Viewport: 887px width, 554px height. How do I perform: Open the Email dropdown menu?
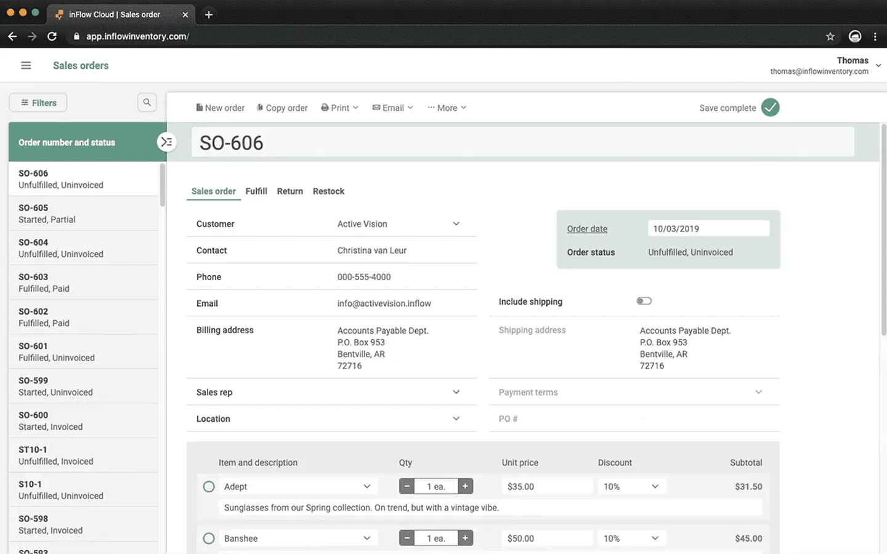392,108
